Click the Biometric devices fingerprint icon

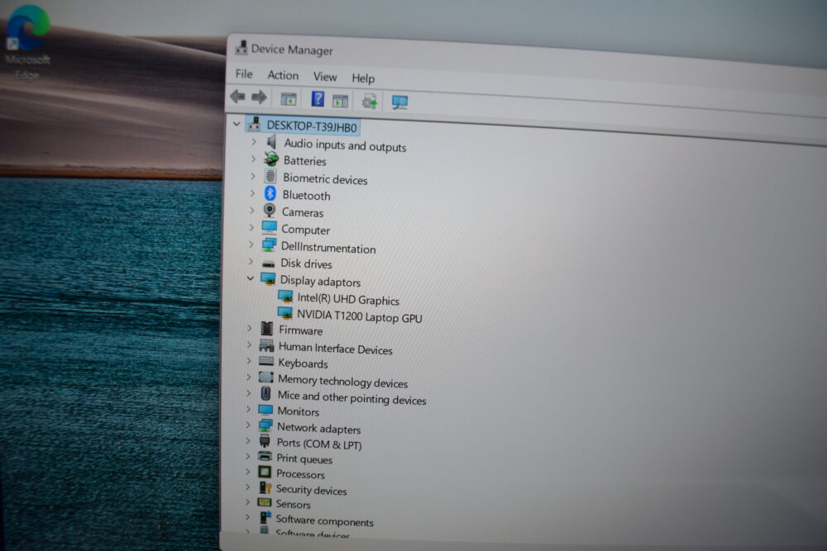click(270, 176)
